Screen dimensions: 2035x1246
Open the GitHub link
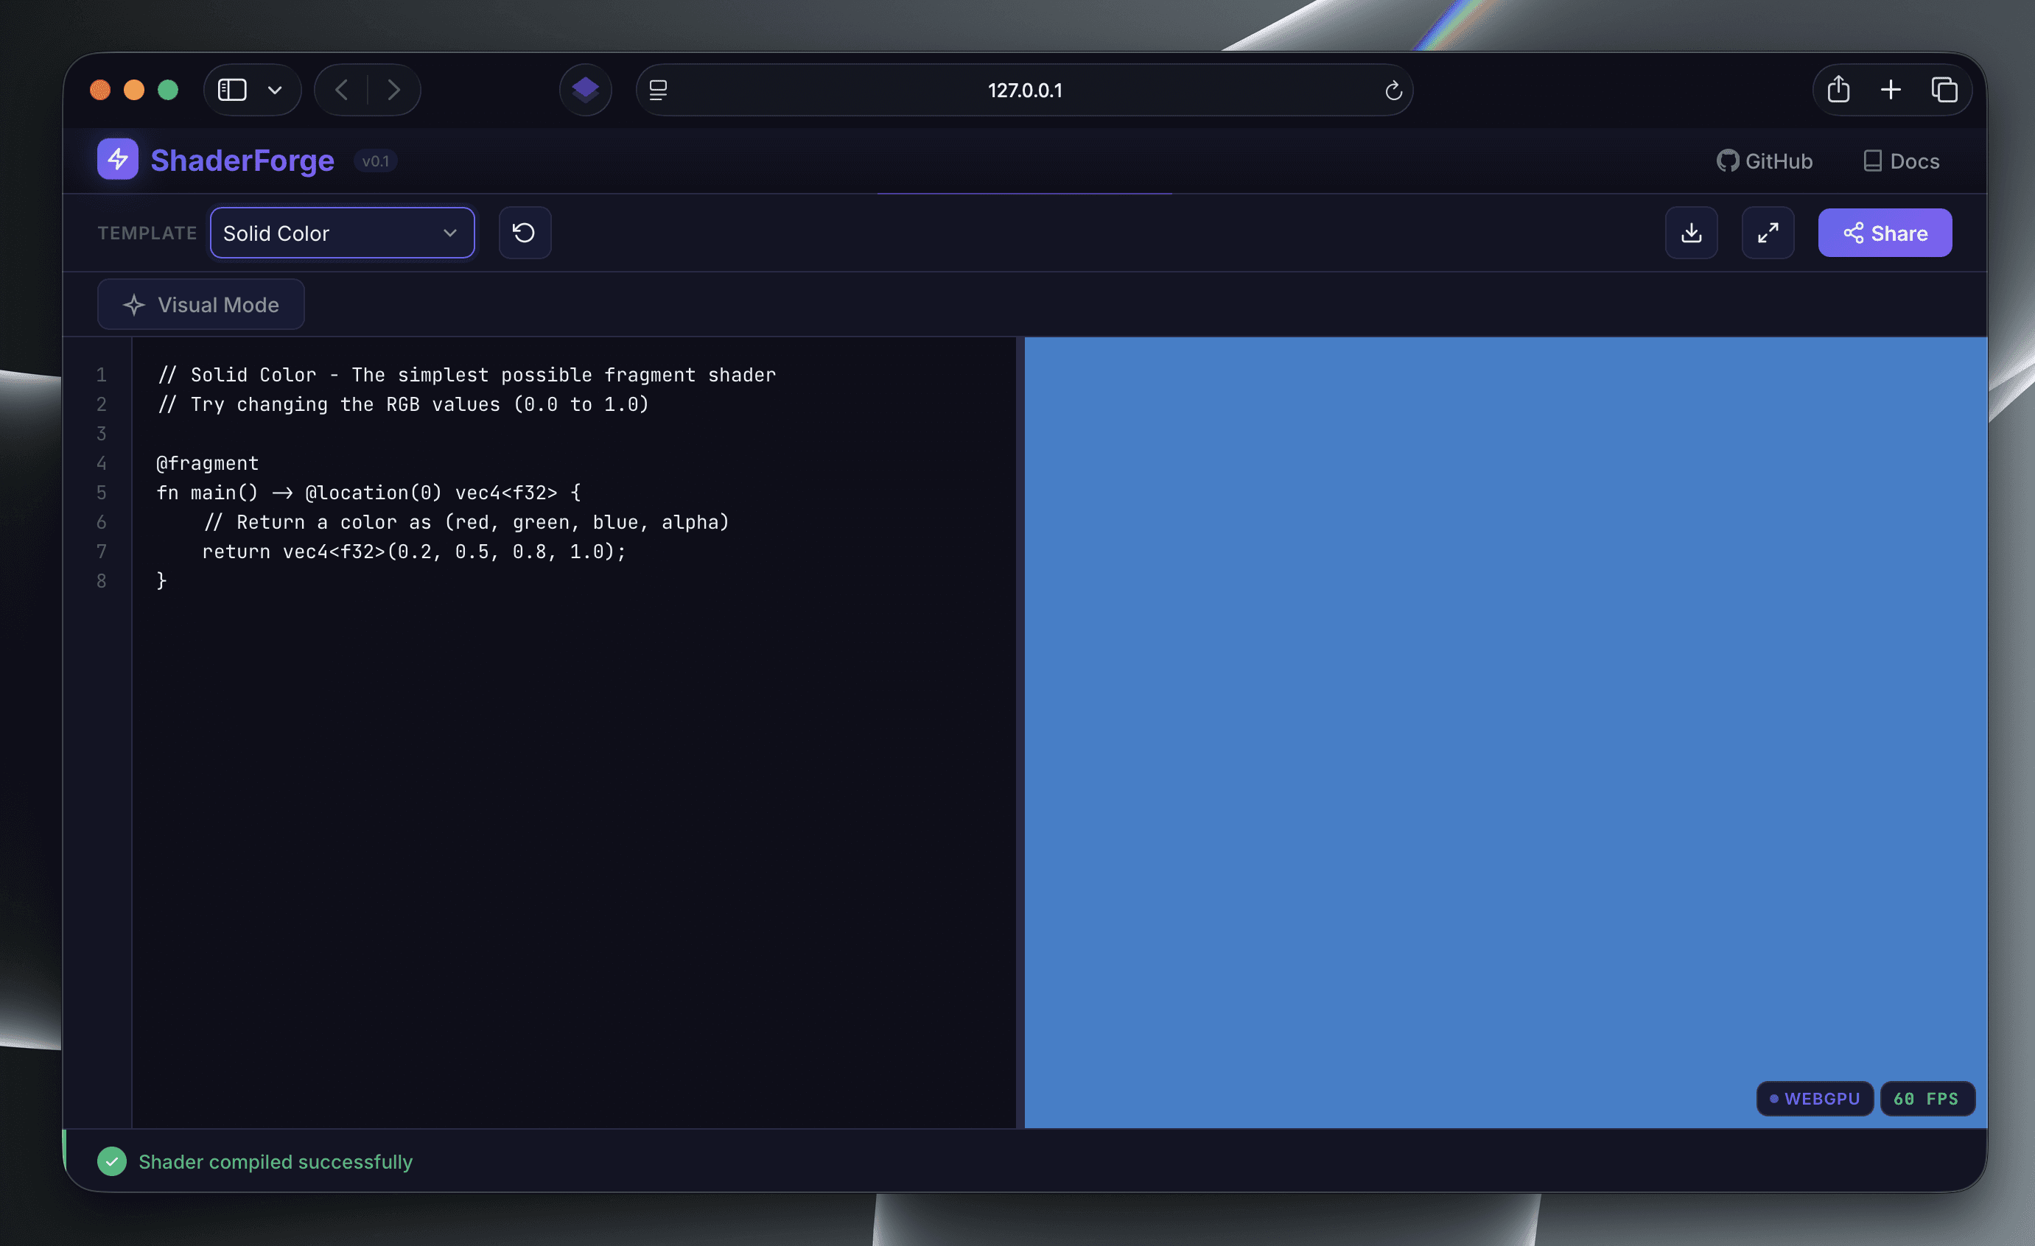tap(1764, 161)
